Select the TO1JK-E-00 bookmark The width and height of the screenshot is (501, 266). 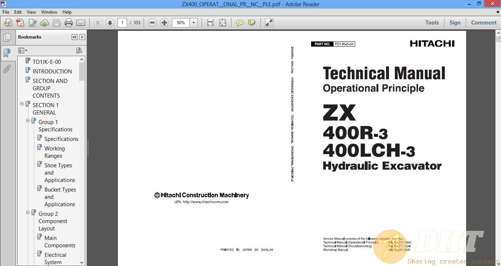(x=47, y=62)
